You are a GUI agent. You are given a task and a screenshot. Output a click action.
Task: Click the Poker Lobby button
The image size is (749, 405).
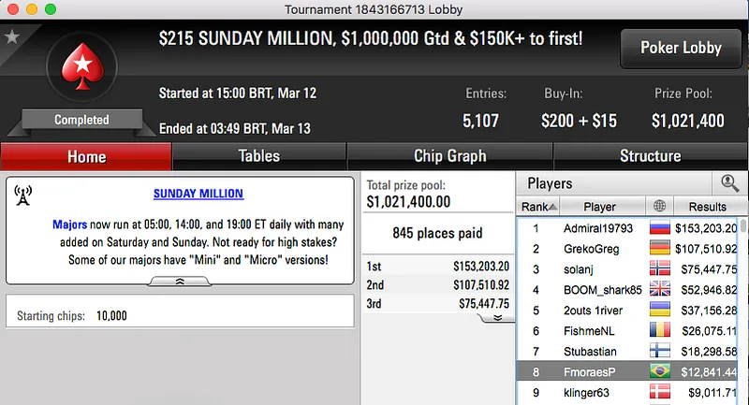coord(680,48)
